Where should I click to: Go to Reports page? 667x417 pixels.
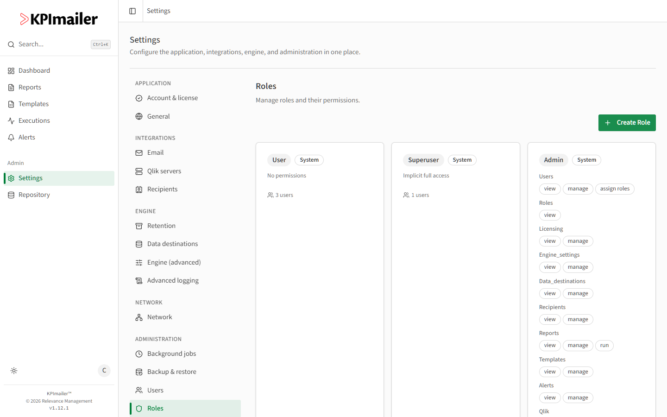click(x=59, y=88)
